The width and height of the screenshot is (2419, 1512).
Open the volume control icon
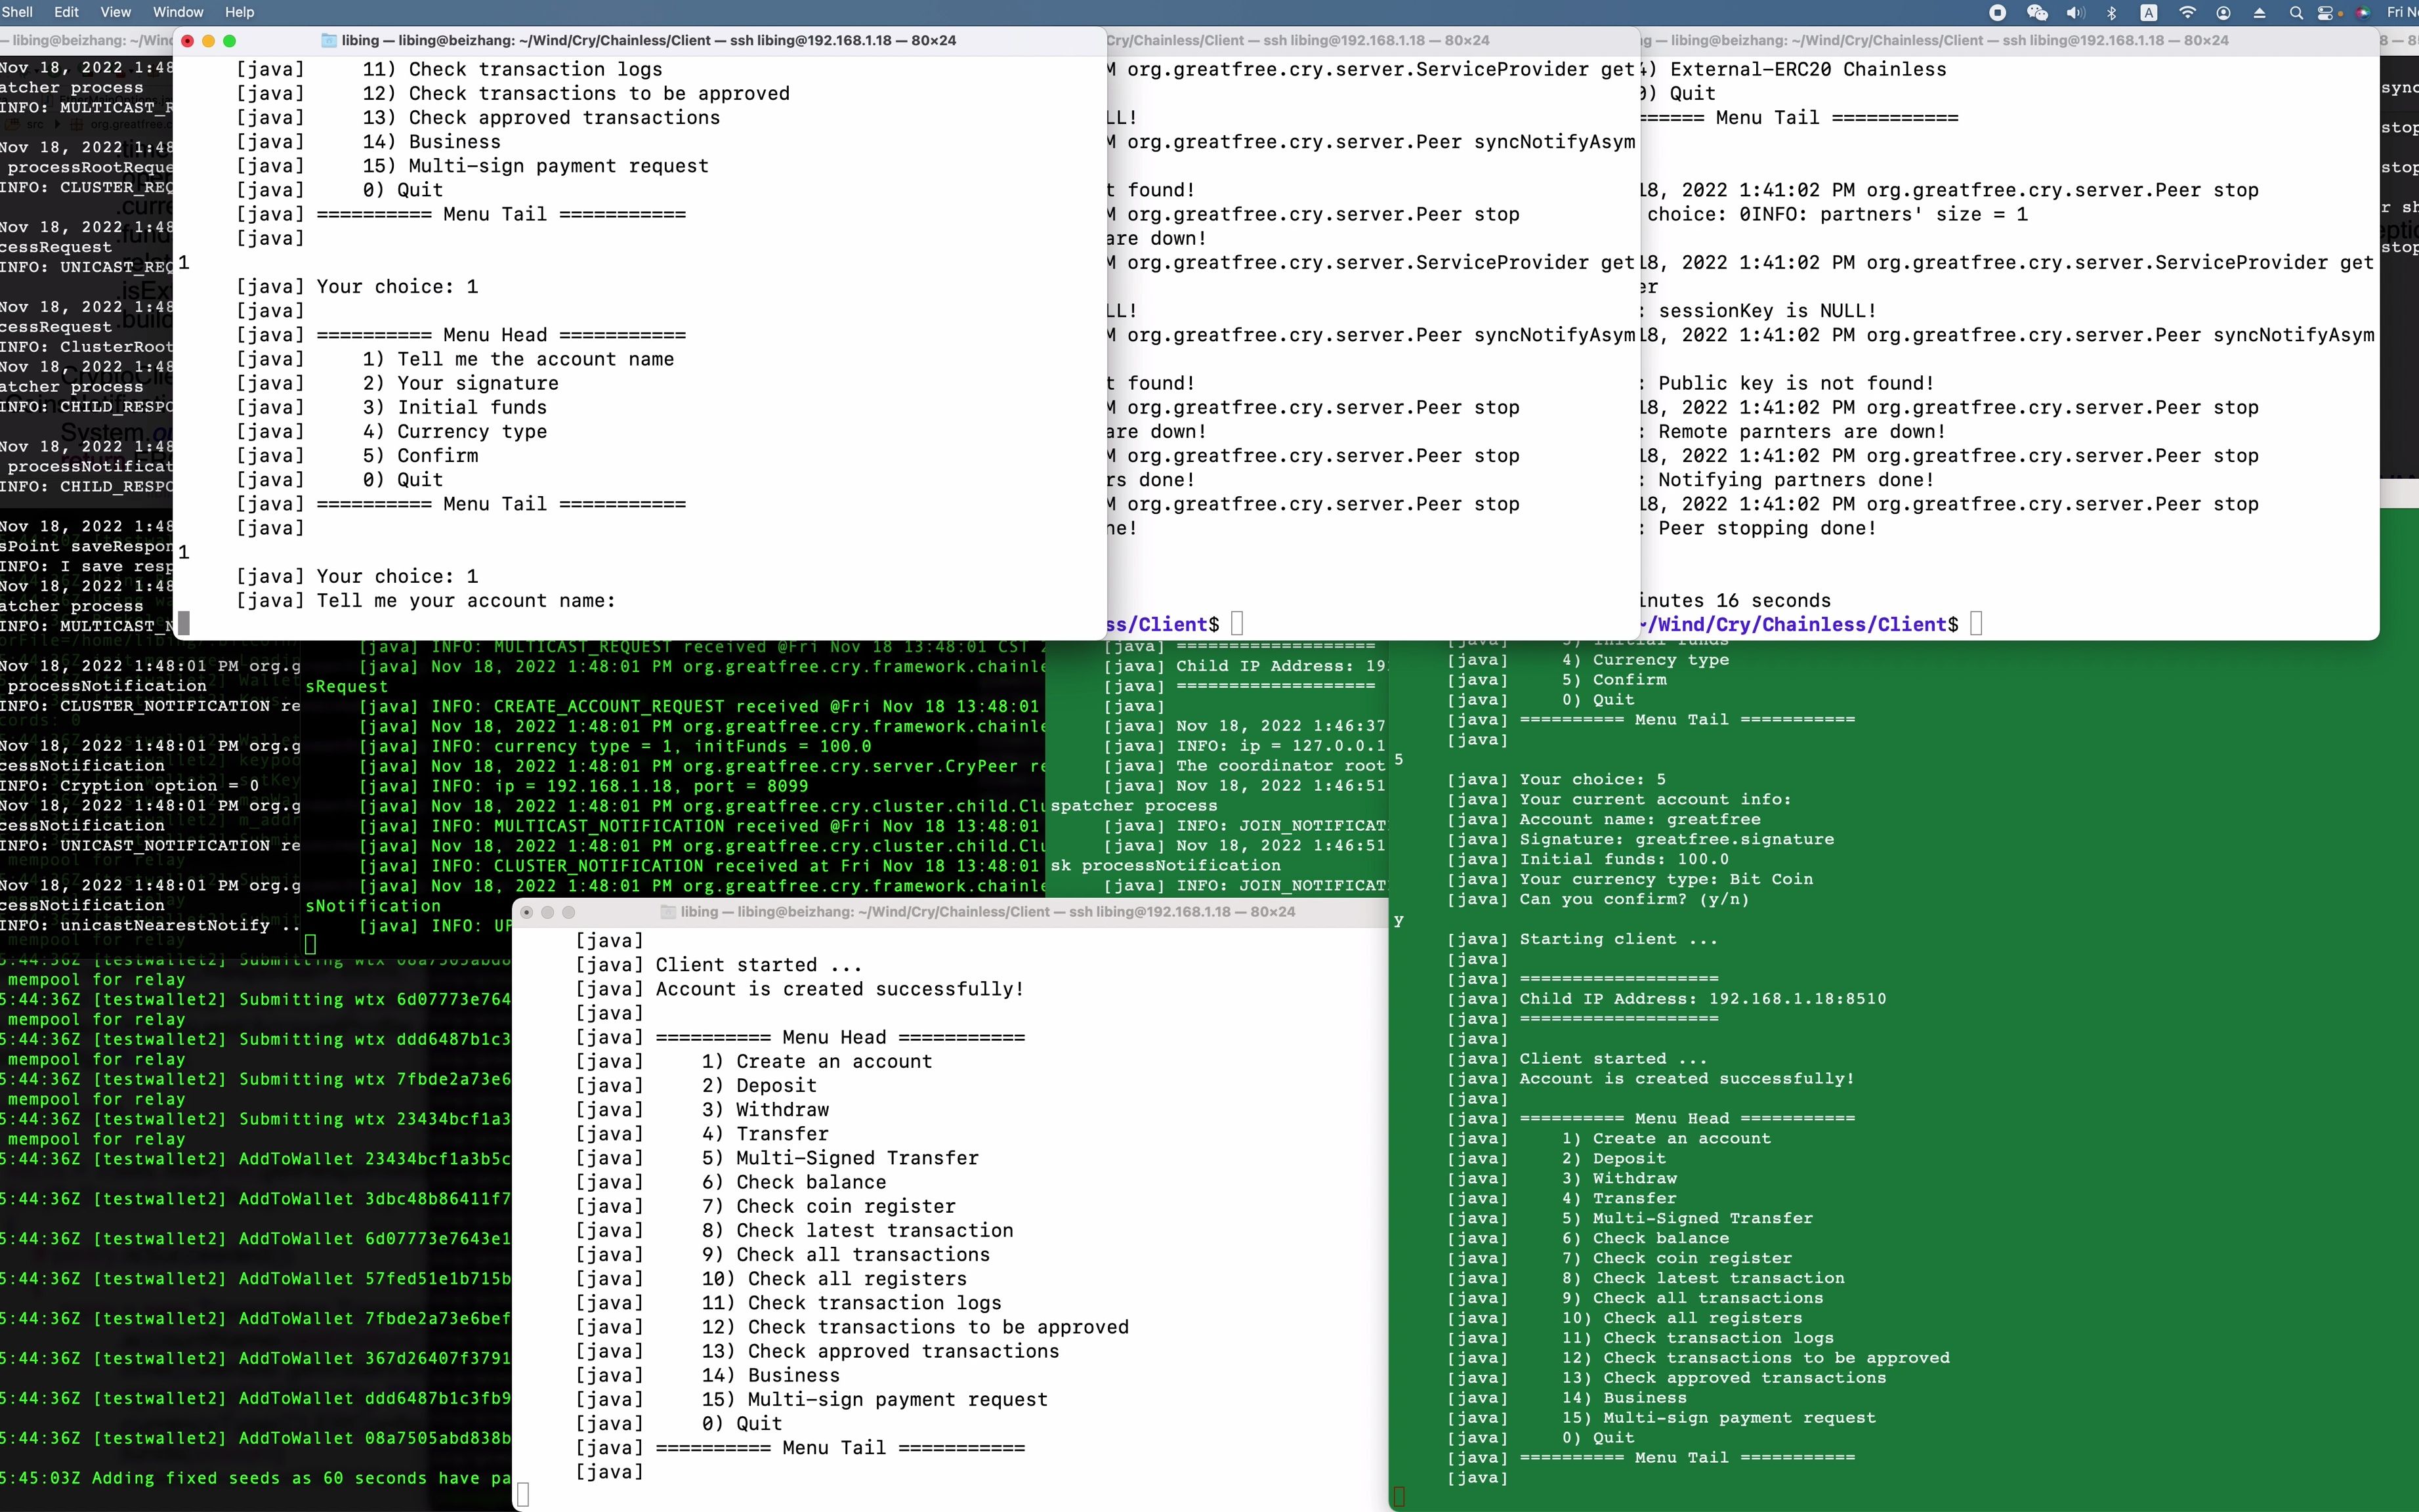coord(2076,12)
